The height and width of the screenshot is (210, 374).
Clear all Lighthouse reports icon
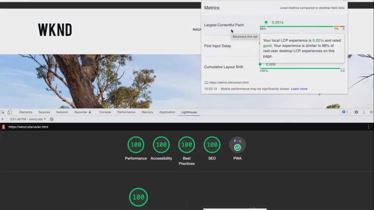pos(51,119)
